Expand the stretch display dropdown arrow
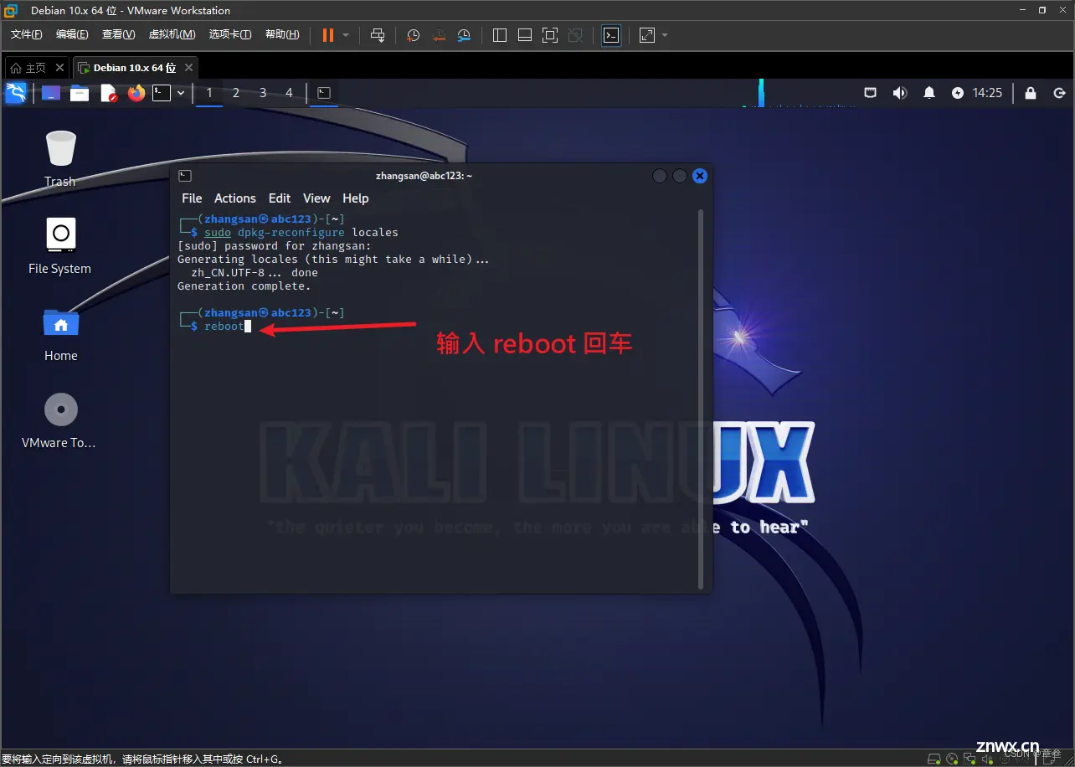 point(665,35)
